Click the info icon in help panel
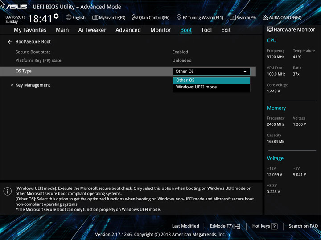 [x=8, y=192]
